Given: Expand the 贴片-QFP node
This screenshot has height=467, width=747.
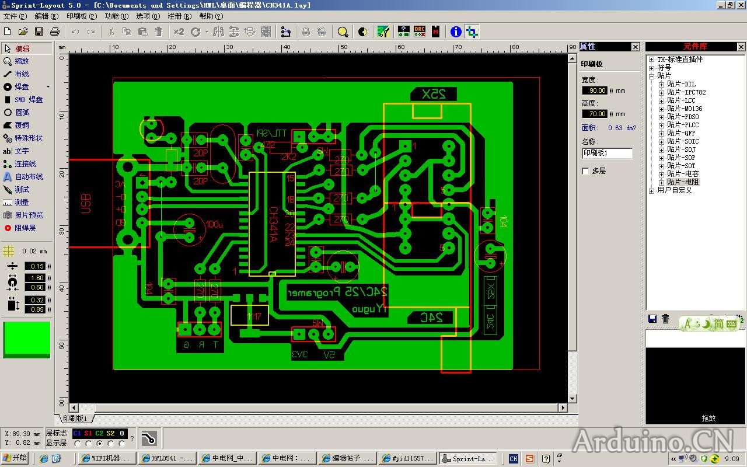Looking at the screenshot, I should (661, 133).
